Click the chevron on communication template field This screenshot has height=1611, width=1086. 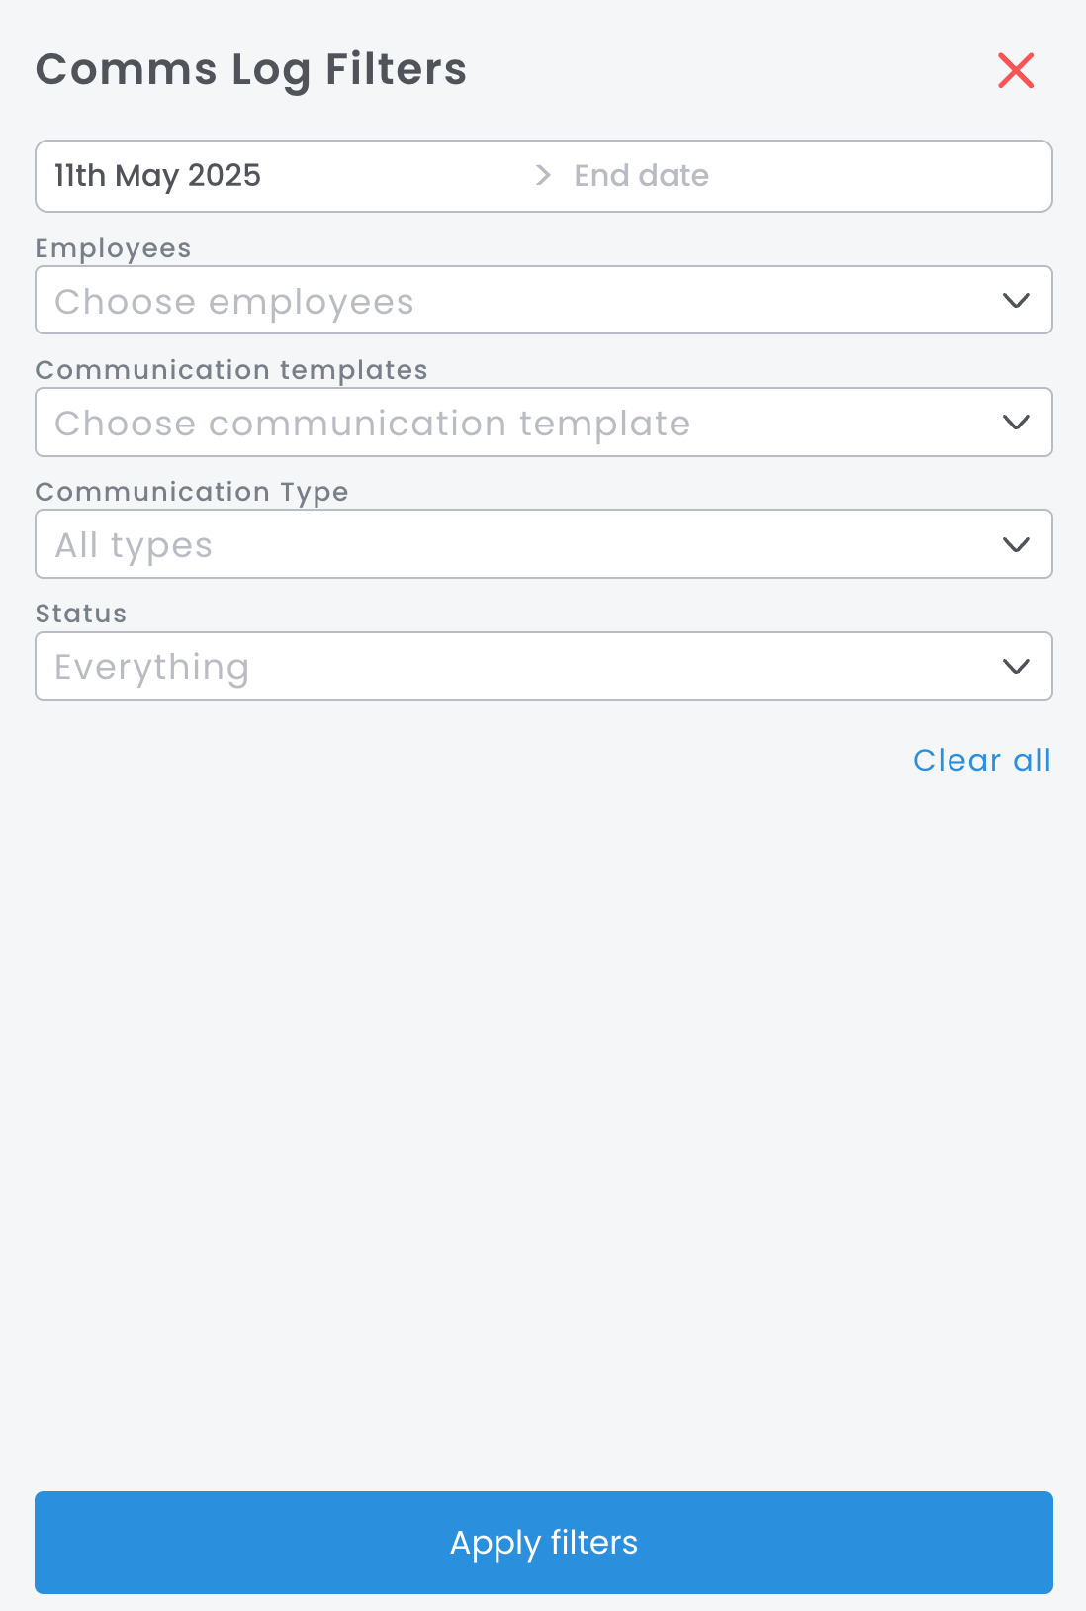pyautogui.click(x=1016, y=423)
